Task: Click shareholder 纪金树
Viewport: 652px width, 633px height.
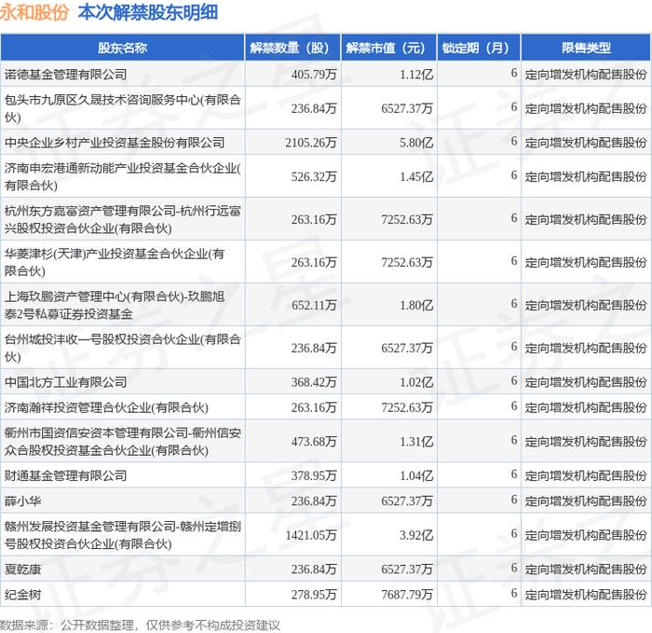Action: pos(23,595)
